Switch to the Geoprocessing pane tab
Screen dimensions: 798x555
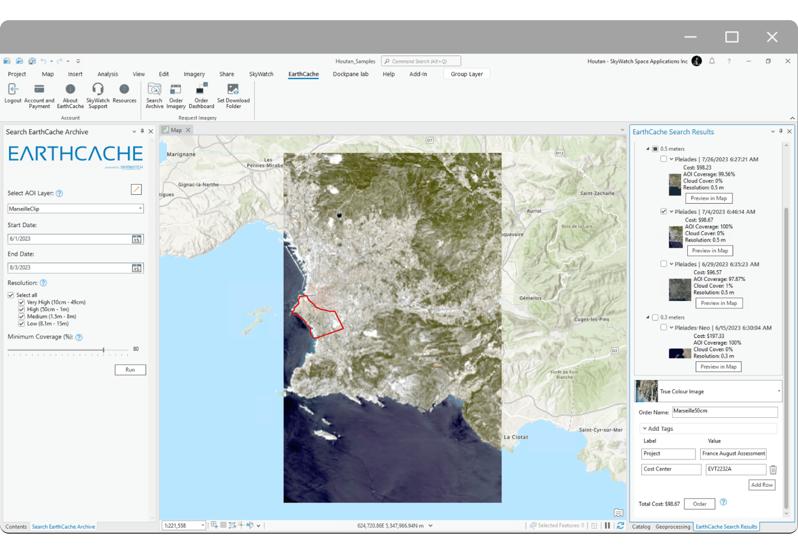coord(673,527)
